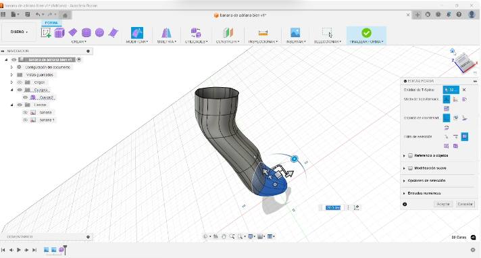Click the Cancelar button
This screenshot has height=258, width=481.
(x=465, y=204)
